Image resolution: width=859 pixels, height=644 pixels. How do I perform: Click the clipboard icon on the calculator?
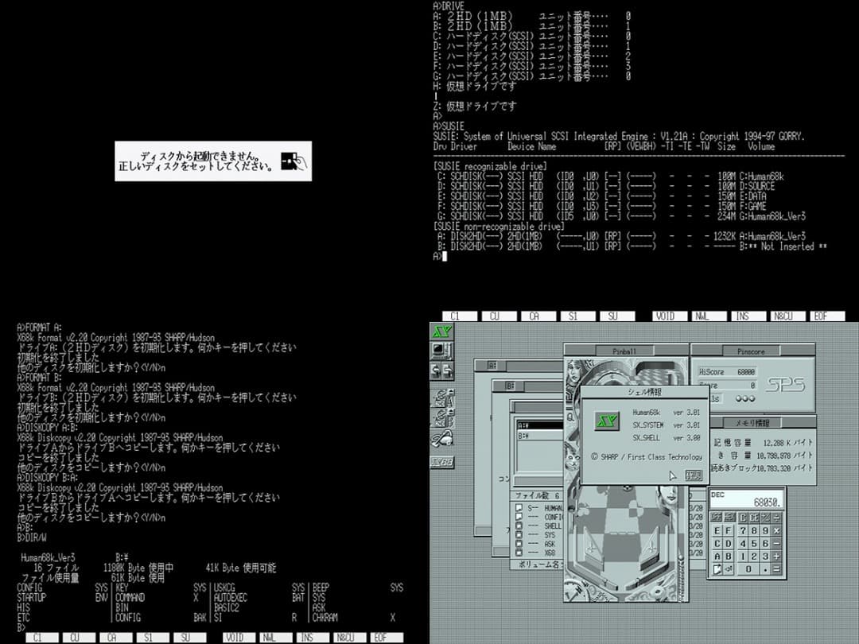tap(717, 568)
